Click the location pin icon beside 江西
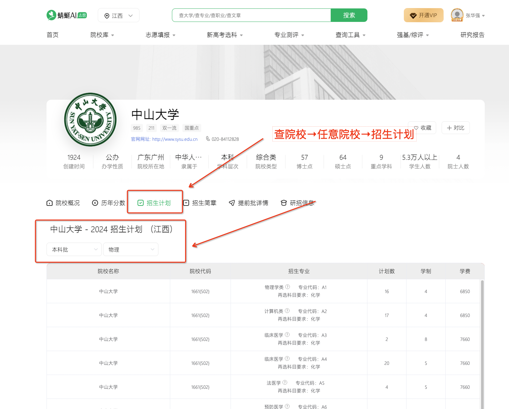509x409 pixels. (107, 15)
